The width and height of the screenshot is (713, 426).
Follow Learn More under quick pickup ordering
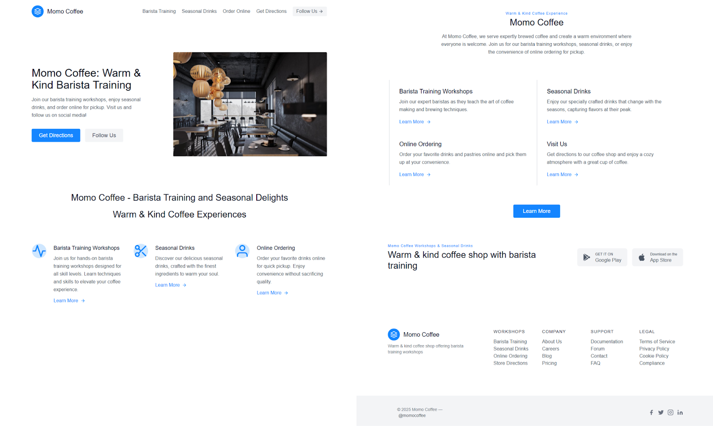pos(272,293)
